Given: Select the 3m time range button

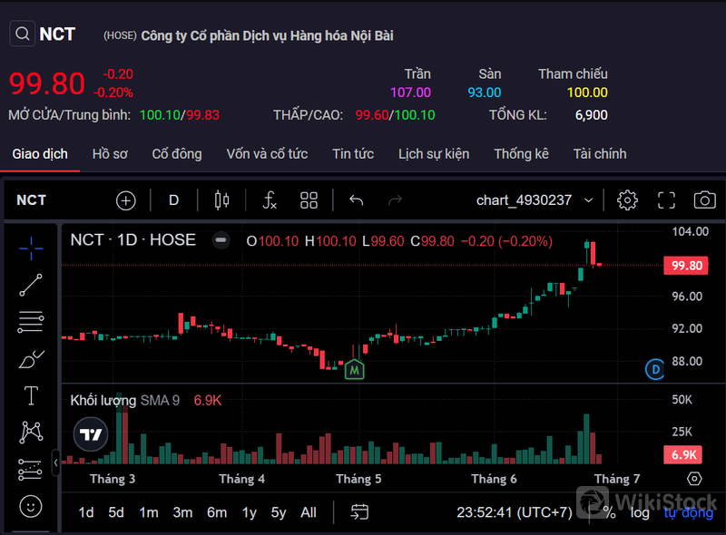Looking at the screenshot, I should point(182,512).
